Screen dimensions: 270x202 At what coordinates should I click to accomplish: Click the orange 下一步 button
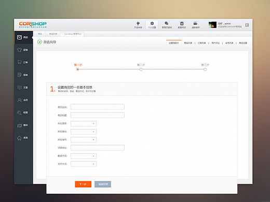click(83, 184)
